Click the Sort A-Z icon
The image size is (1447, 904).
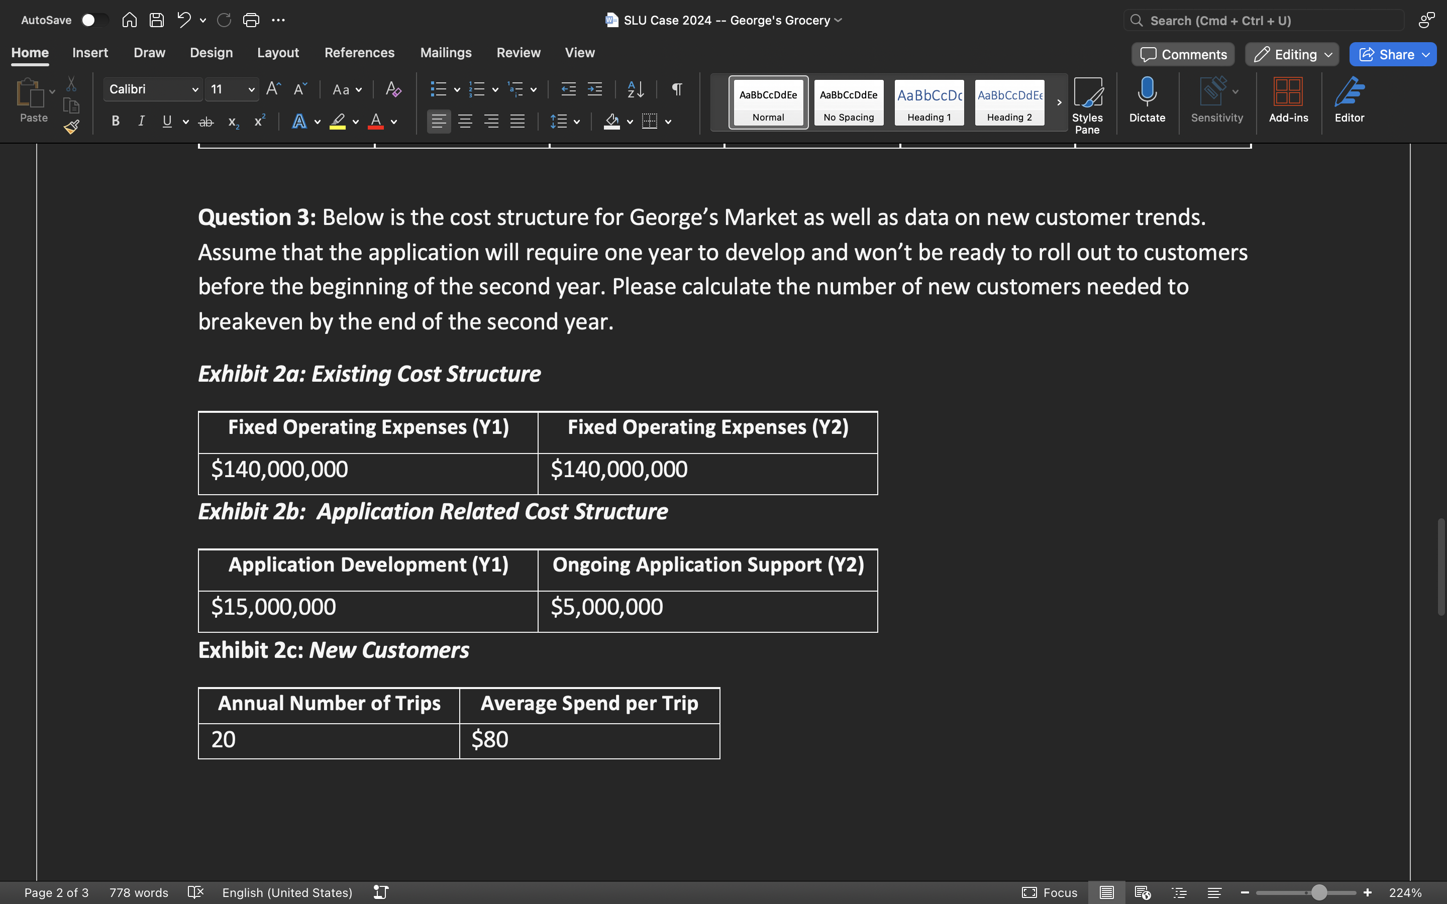tap(636, 90)
